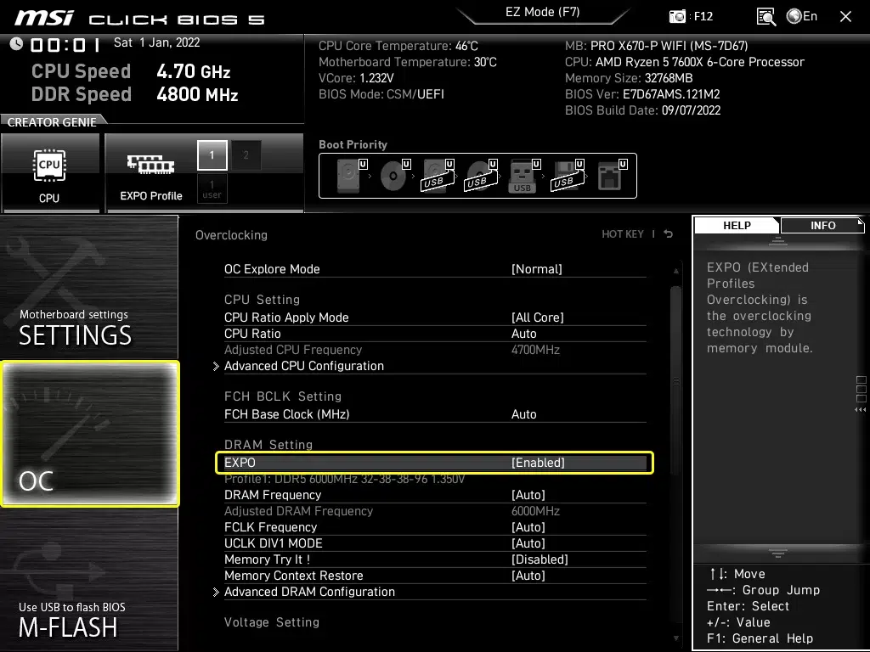Viewport: 870px width, 652px height.
Task: Open the BIOS search magnifier icon
Action: point(765,16)
